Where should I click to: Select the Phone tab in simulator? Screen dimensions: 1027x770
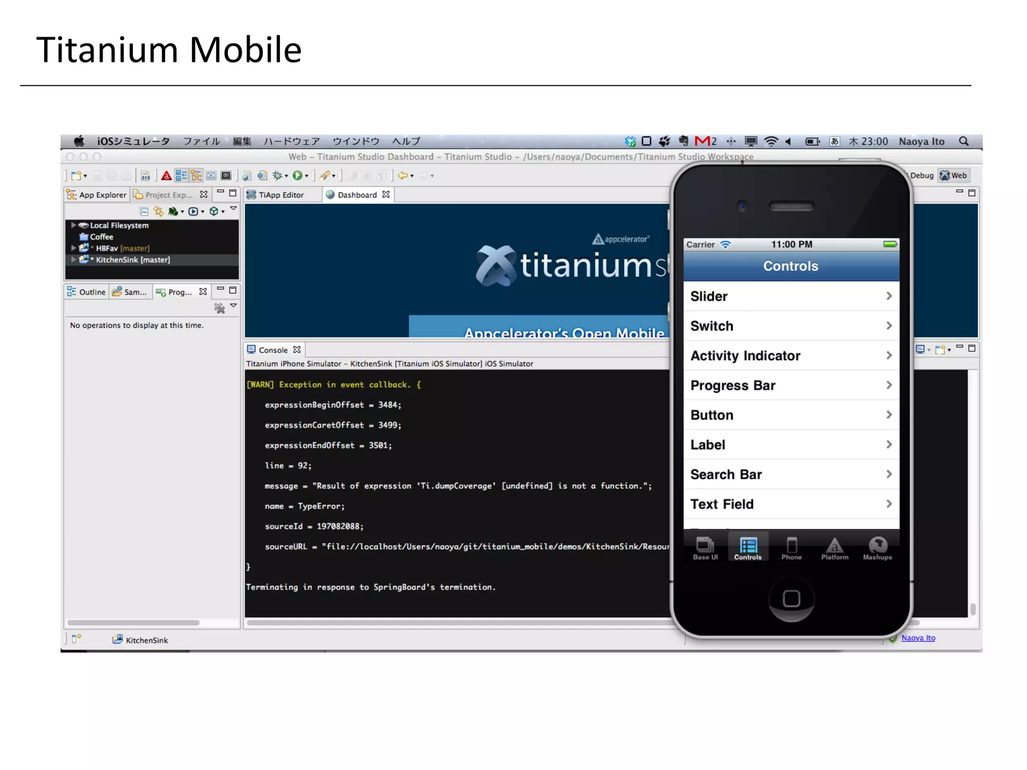pos(791,547)
